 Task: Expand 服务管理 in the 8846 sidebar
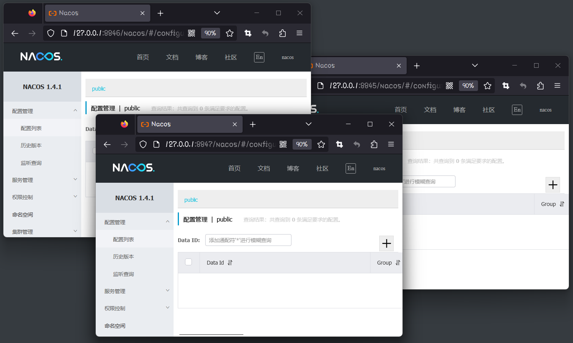tap(75, 179)
